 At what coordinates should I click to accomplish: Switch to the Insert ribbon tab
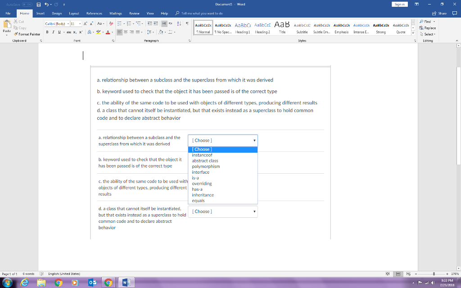coord(40,13)
